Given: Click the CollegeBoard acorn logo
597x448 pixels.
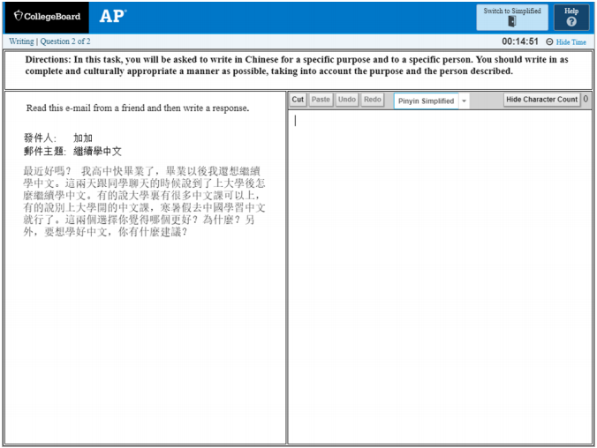Looking at the screenshot, I should pos(18,16).
